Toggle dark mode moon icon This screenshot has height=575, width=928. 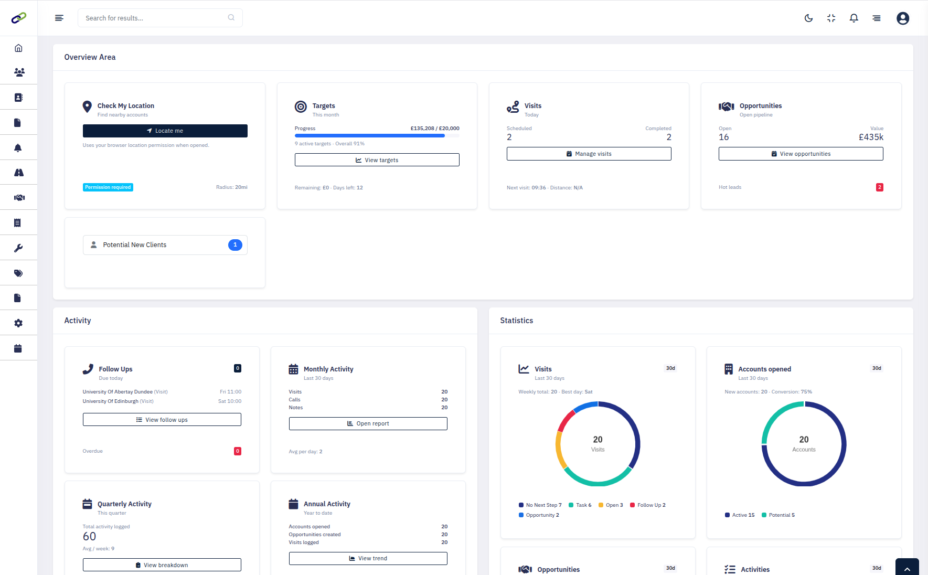[809, 18]
